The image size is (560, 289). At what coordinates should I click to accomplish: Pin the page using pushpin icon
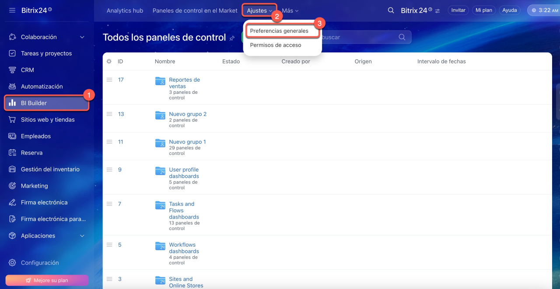(x=232, y=38)
